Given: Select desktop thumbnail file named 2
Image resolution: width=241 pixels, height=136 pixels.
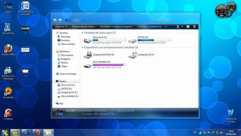Looking at the screenshot, I should 25,51.
